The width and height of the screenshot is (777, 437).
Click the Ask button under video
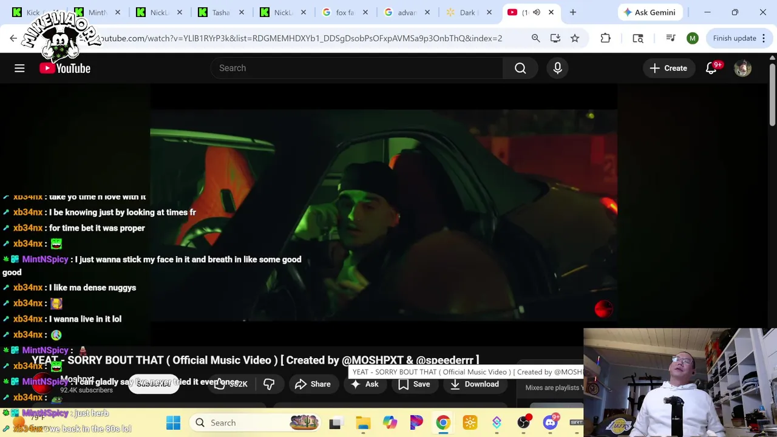pyautogui.click(x=365, y=384)
